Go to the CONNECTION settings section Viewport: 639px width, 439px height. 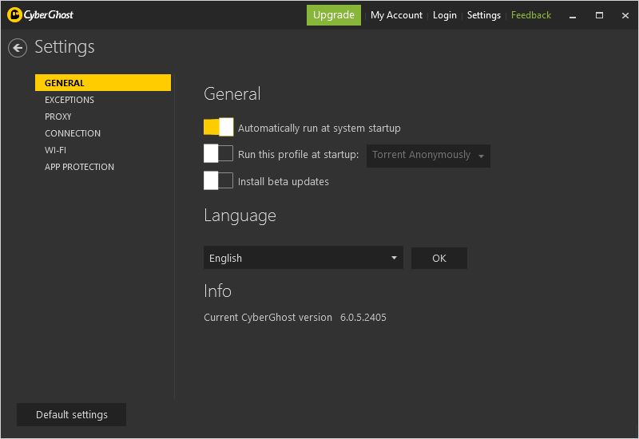pyautogui.click(x=73, y=133)
